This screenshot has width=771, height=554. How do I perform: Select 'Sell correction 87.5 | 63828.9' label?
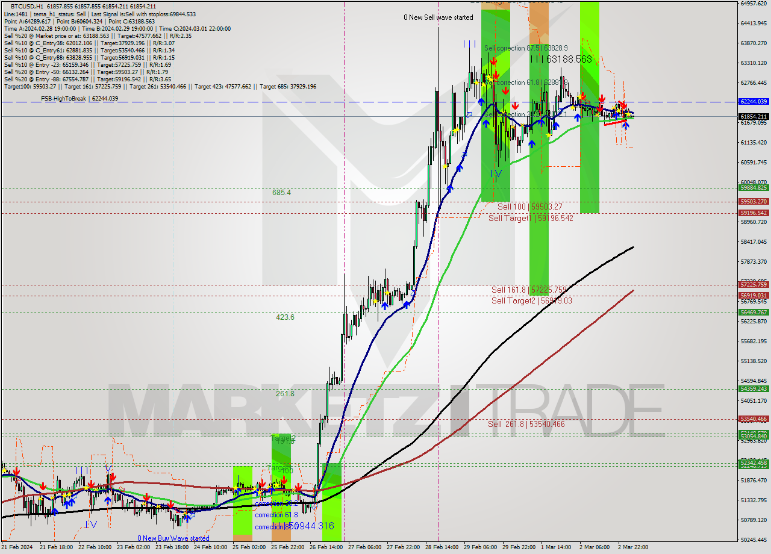526,48
